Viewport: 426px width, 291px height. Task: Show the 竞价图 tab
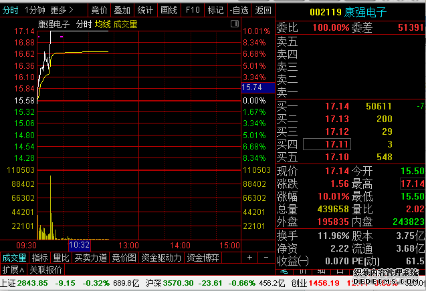pos(124,258)
